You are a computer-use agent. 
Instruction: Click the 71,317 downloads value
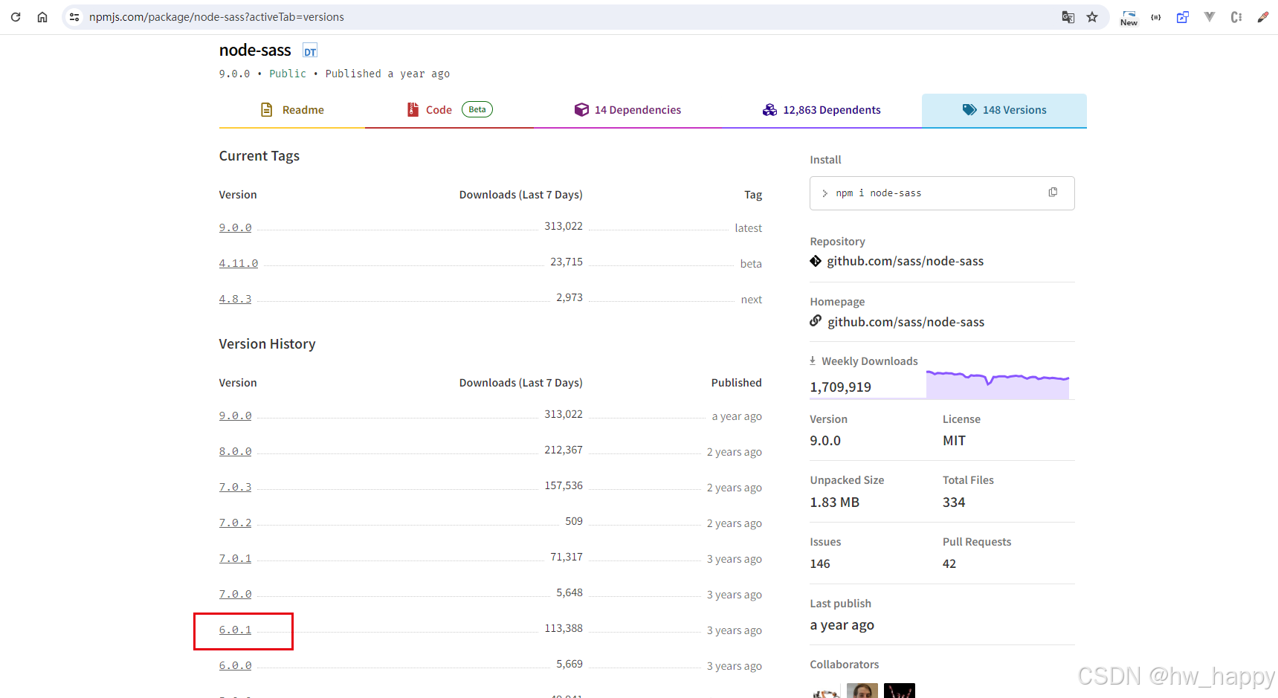coord(567,557)
